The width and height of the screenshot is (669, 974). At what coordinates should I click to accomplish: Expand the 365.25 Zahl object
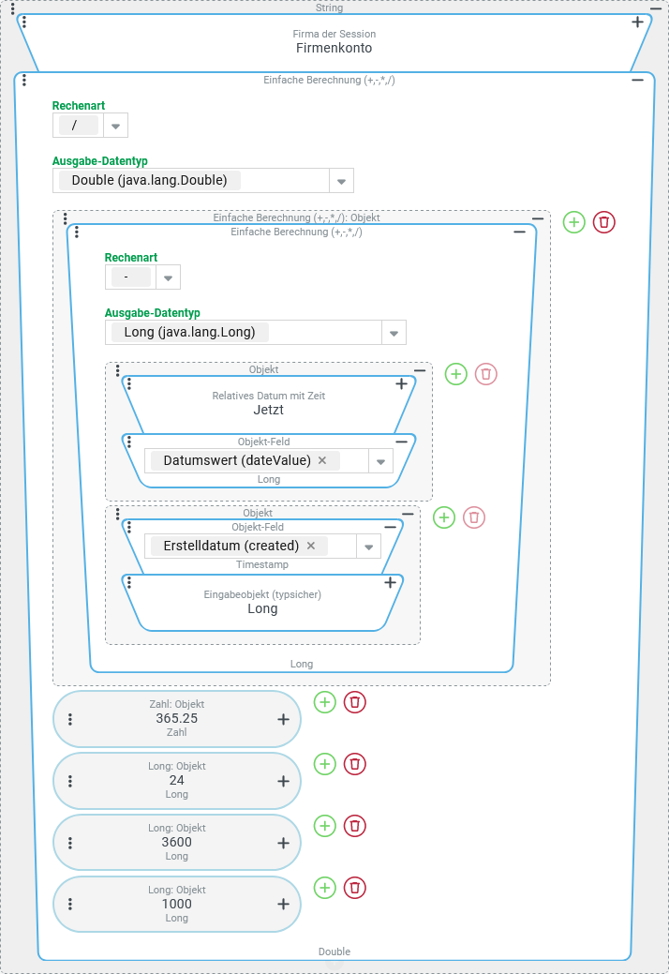(x=283, y=719)
